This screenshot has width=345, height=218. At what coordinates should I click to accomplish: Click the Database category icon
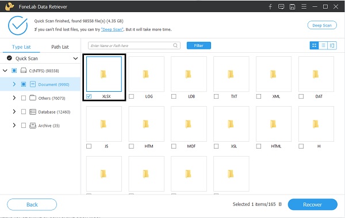[x=33, y=112]
